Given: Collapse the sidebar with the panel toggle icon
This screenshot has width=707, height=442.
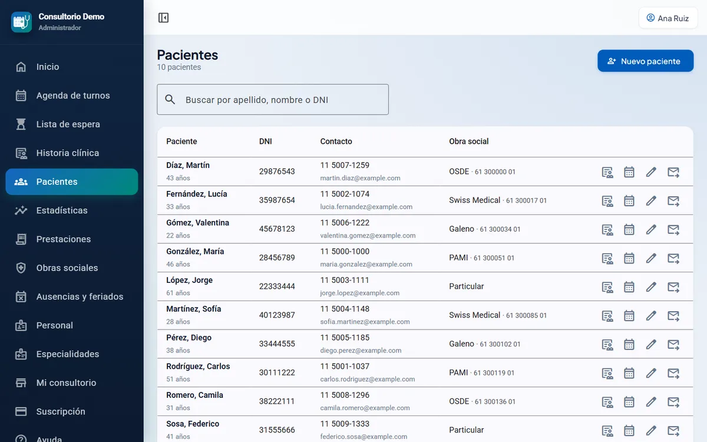Looking at the screenshot, I should [164, 18].
